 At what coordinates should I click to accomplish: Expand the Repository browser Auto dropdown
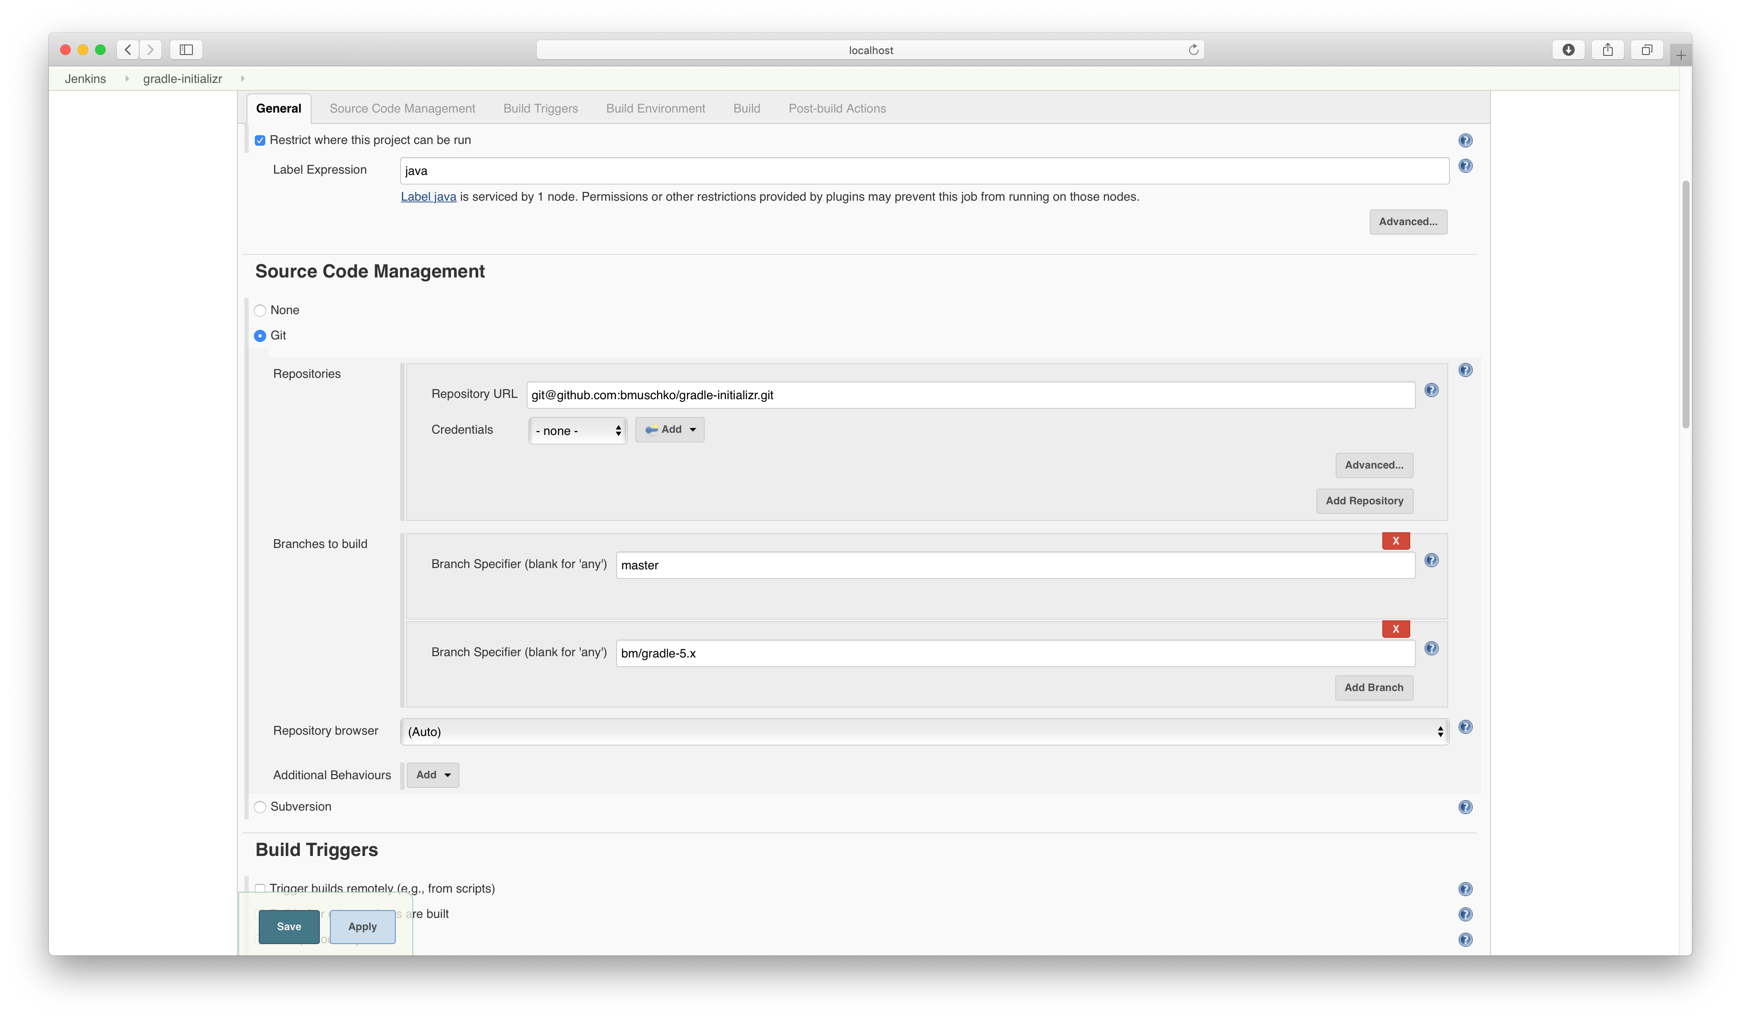924,731
